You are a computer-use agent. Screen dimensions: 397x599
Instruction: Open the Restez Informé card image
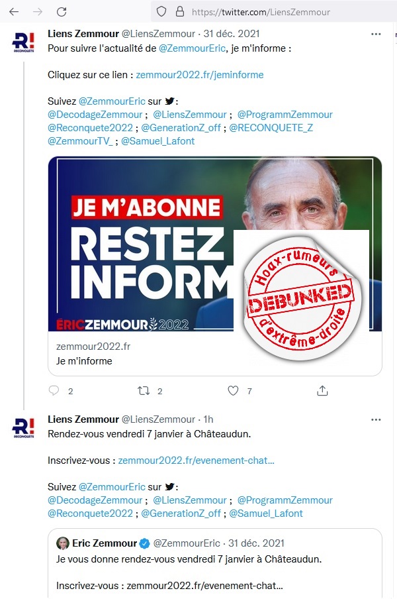point(165,244)
